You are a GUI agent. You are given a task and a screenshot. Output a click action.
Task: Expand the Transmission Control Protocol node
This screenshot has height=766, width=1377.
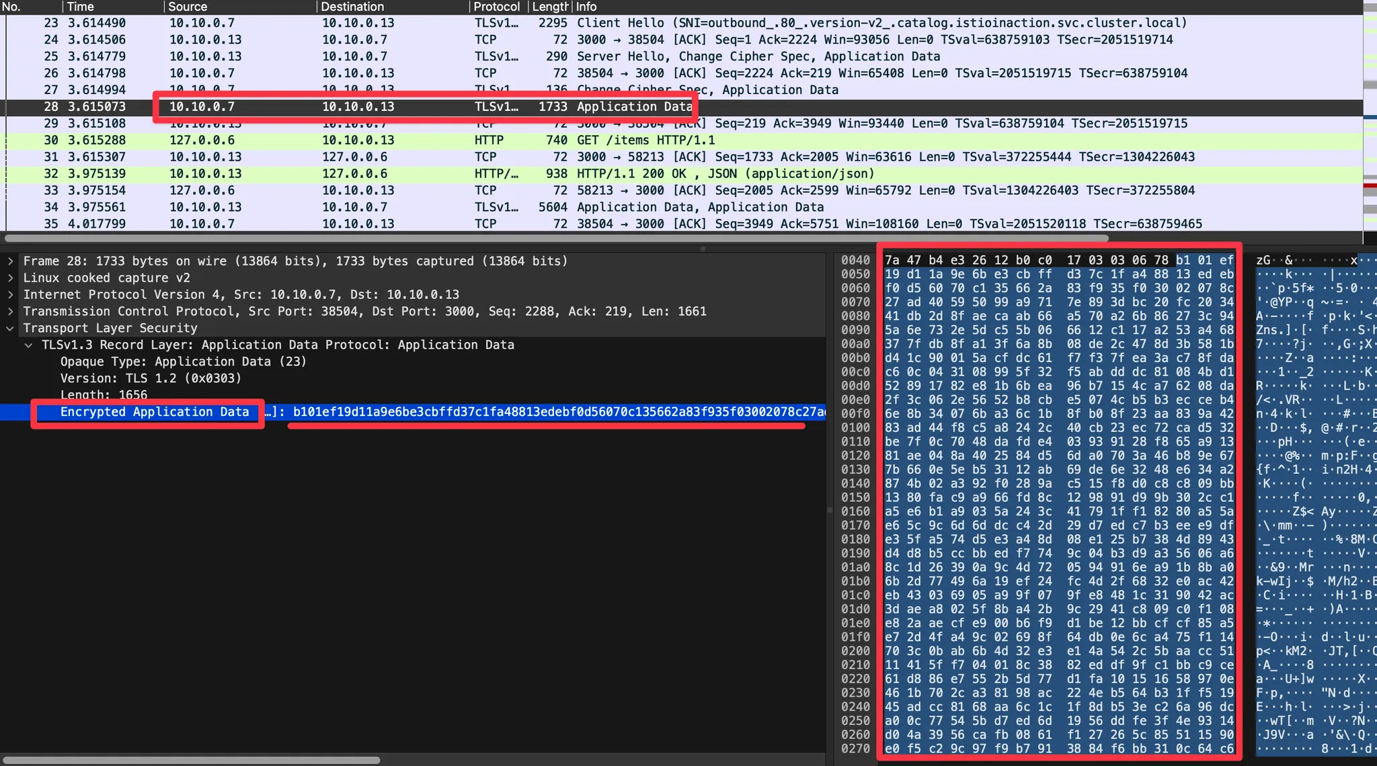(10, 312)
